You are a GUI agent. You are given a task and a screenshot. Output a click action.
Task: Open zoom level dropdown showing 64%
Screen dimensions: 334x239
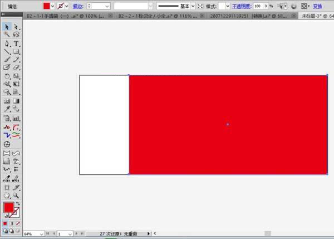42,234
